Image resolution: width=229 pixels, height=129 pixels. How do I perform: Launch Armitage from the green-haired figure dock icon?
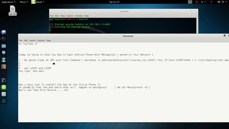pos(4,59)
